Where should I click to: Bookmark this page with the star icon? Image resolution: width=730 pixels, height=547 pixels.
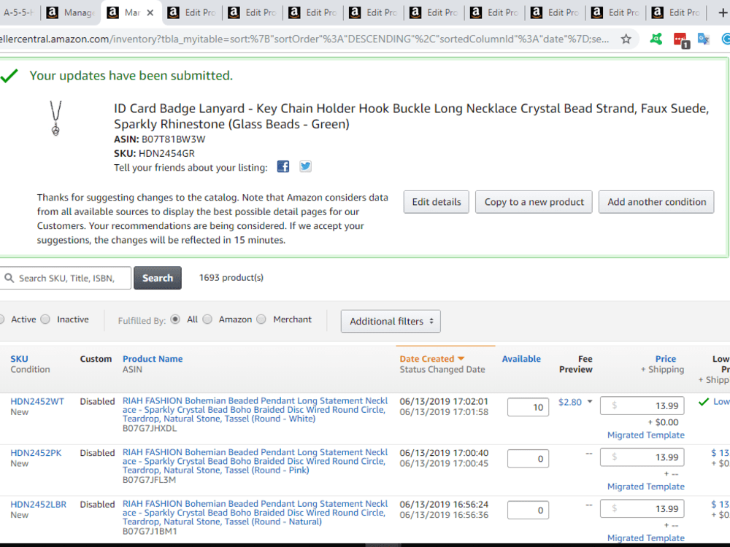coord(626,39)
